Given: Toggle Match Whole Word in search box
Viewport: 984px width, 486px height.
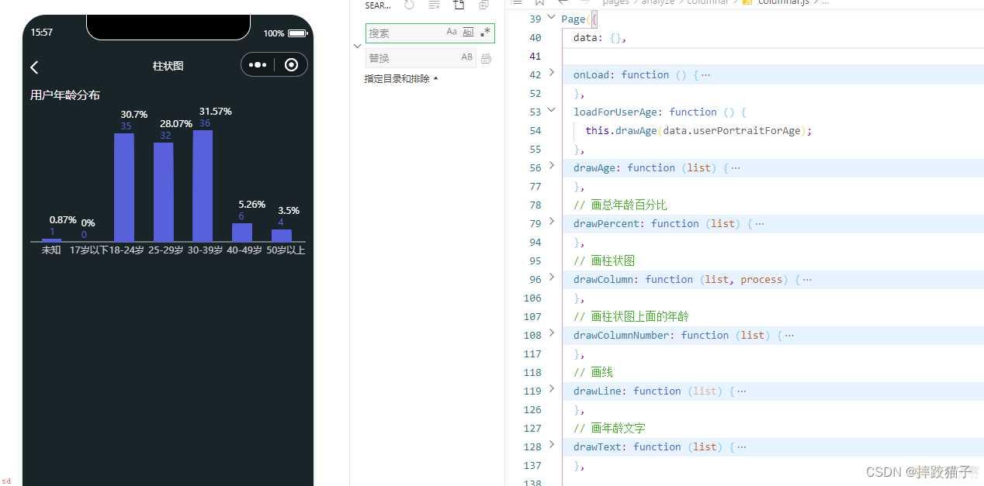Looking at the screenshot, I should [468, 33].
